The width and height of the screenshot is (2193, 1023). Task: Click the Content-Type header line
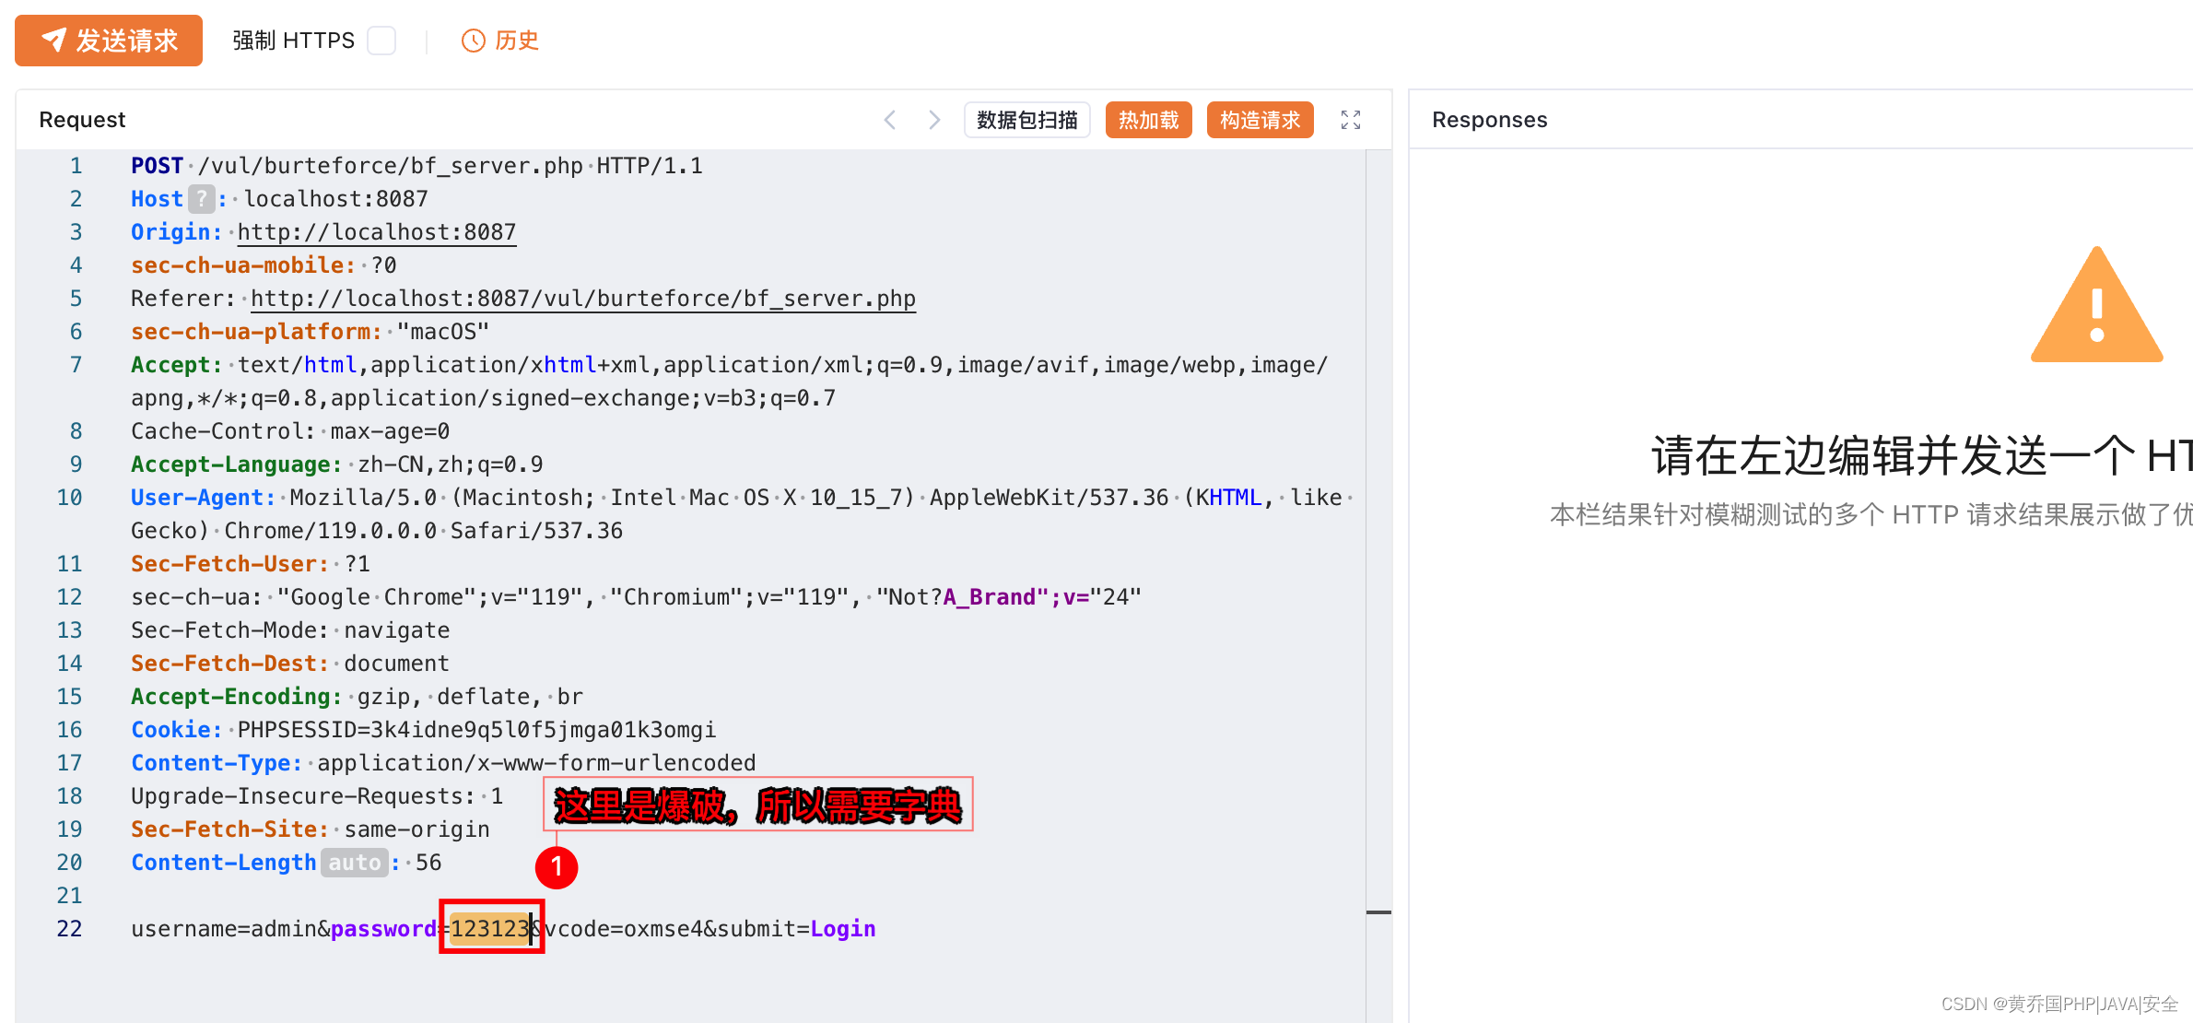point(443,763)
